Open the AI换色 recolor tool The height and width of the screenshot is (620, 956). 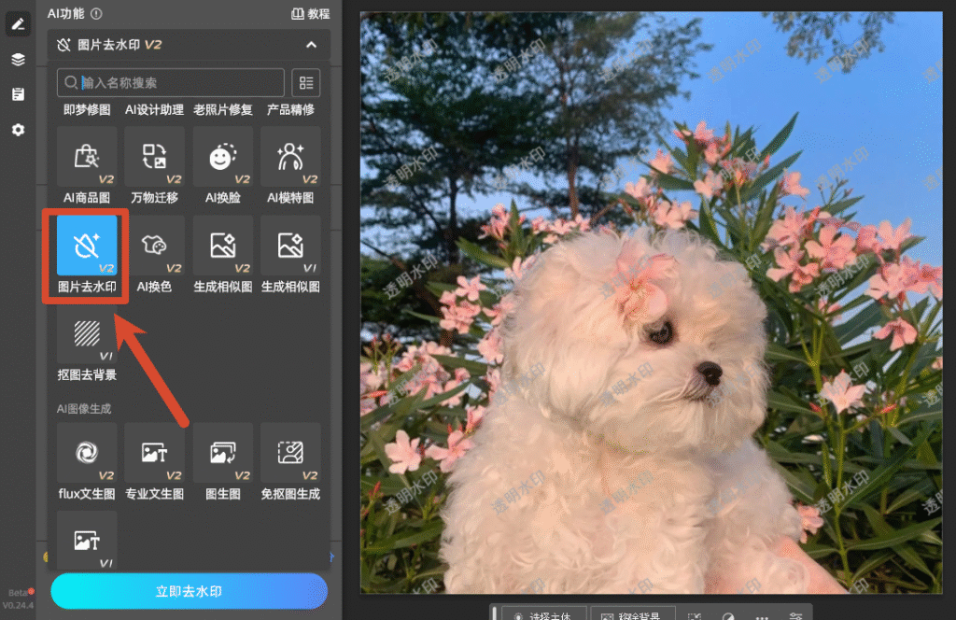(x=154, y=246)
